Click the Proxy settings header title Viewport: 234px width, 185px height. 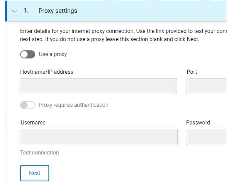pyautogui.click(x=58, y=11)
